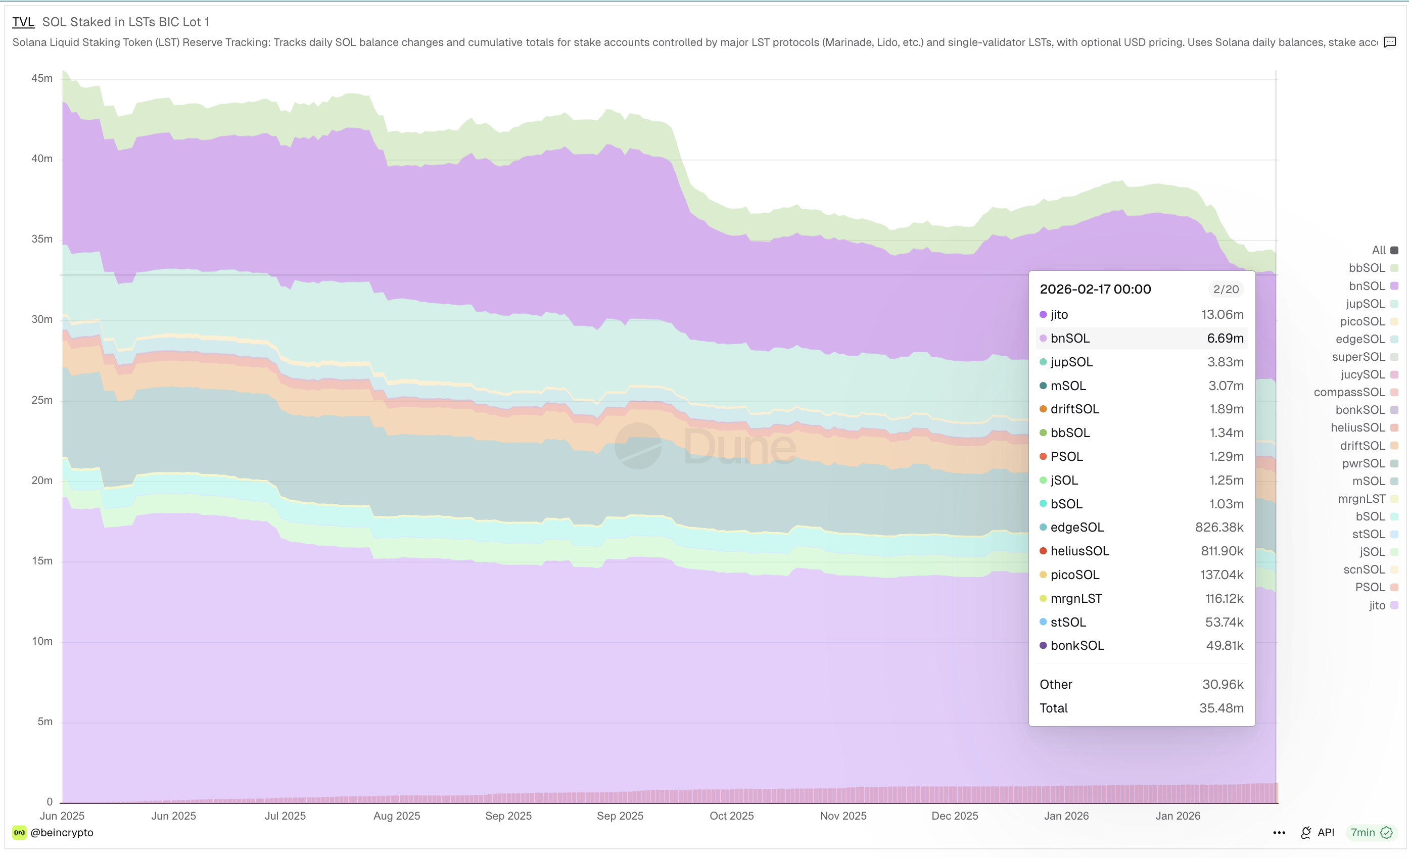
Task: Click the green verified checkmark badge icon
Action: pos(1387,832)
